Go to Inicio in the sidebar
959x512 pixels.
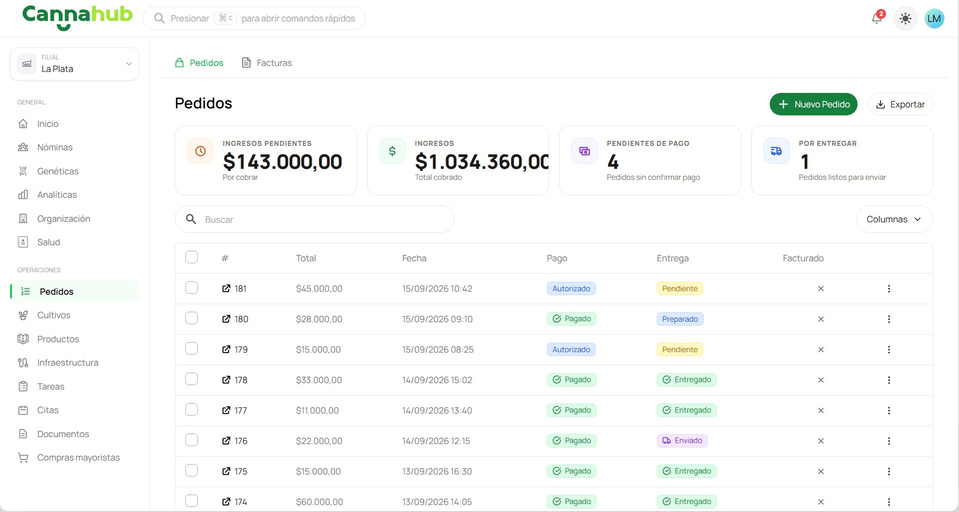tap(74, 124)
